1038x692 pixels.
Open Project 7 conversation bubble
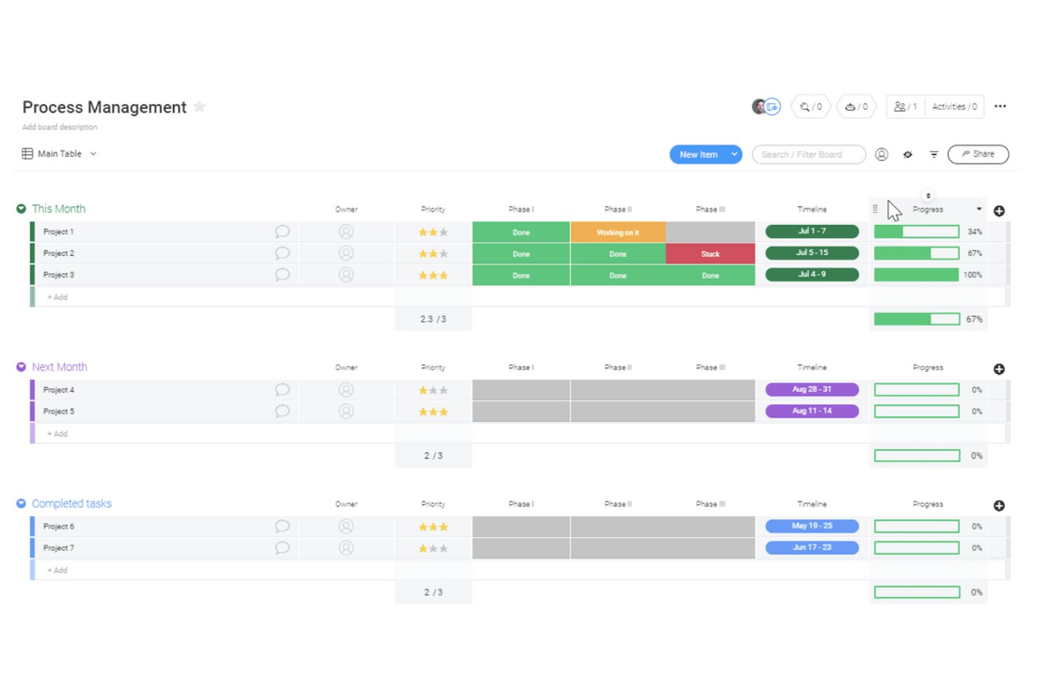click(x=282, y=548)
